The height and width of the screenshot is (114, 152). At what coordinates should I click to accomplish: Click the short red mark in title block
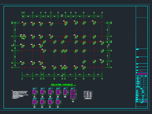(x=141, y=71)
